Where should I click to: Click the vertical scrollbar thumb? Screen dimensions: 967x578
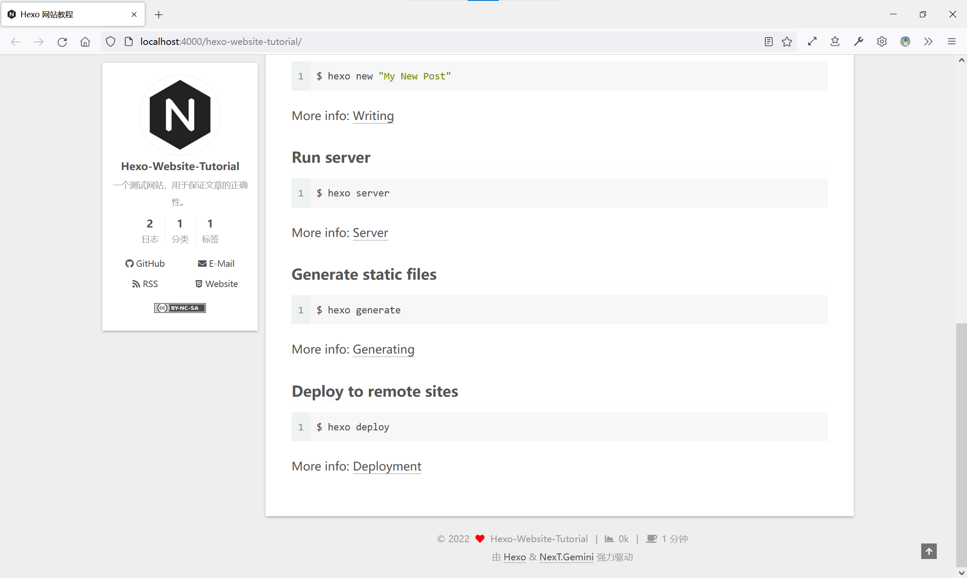[961, 445]
